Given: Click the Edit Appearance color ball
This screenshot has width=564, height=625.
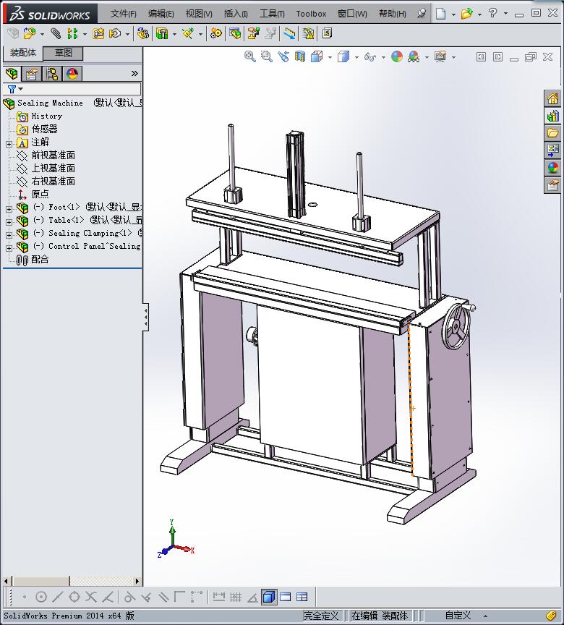Looking at the screenshot, I should 397,56.
